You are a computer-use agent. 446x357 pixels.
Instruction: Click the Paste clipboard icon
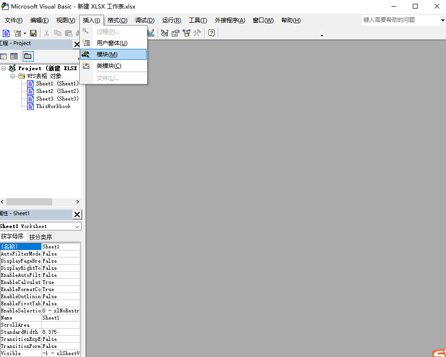click(x=68, y=33)
